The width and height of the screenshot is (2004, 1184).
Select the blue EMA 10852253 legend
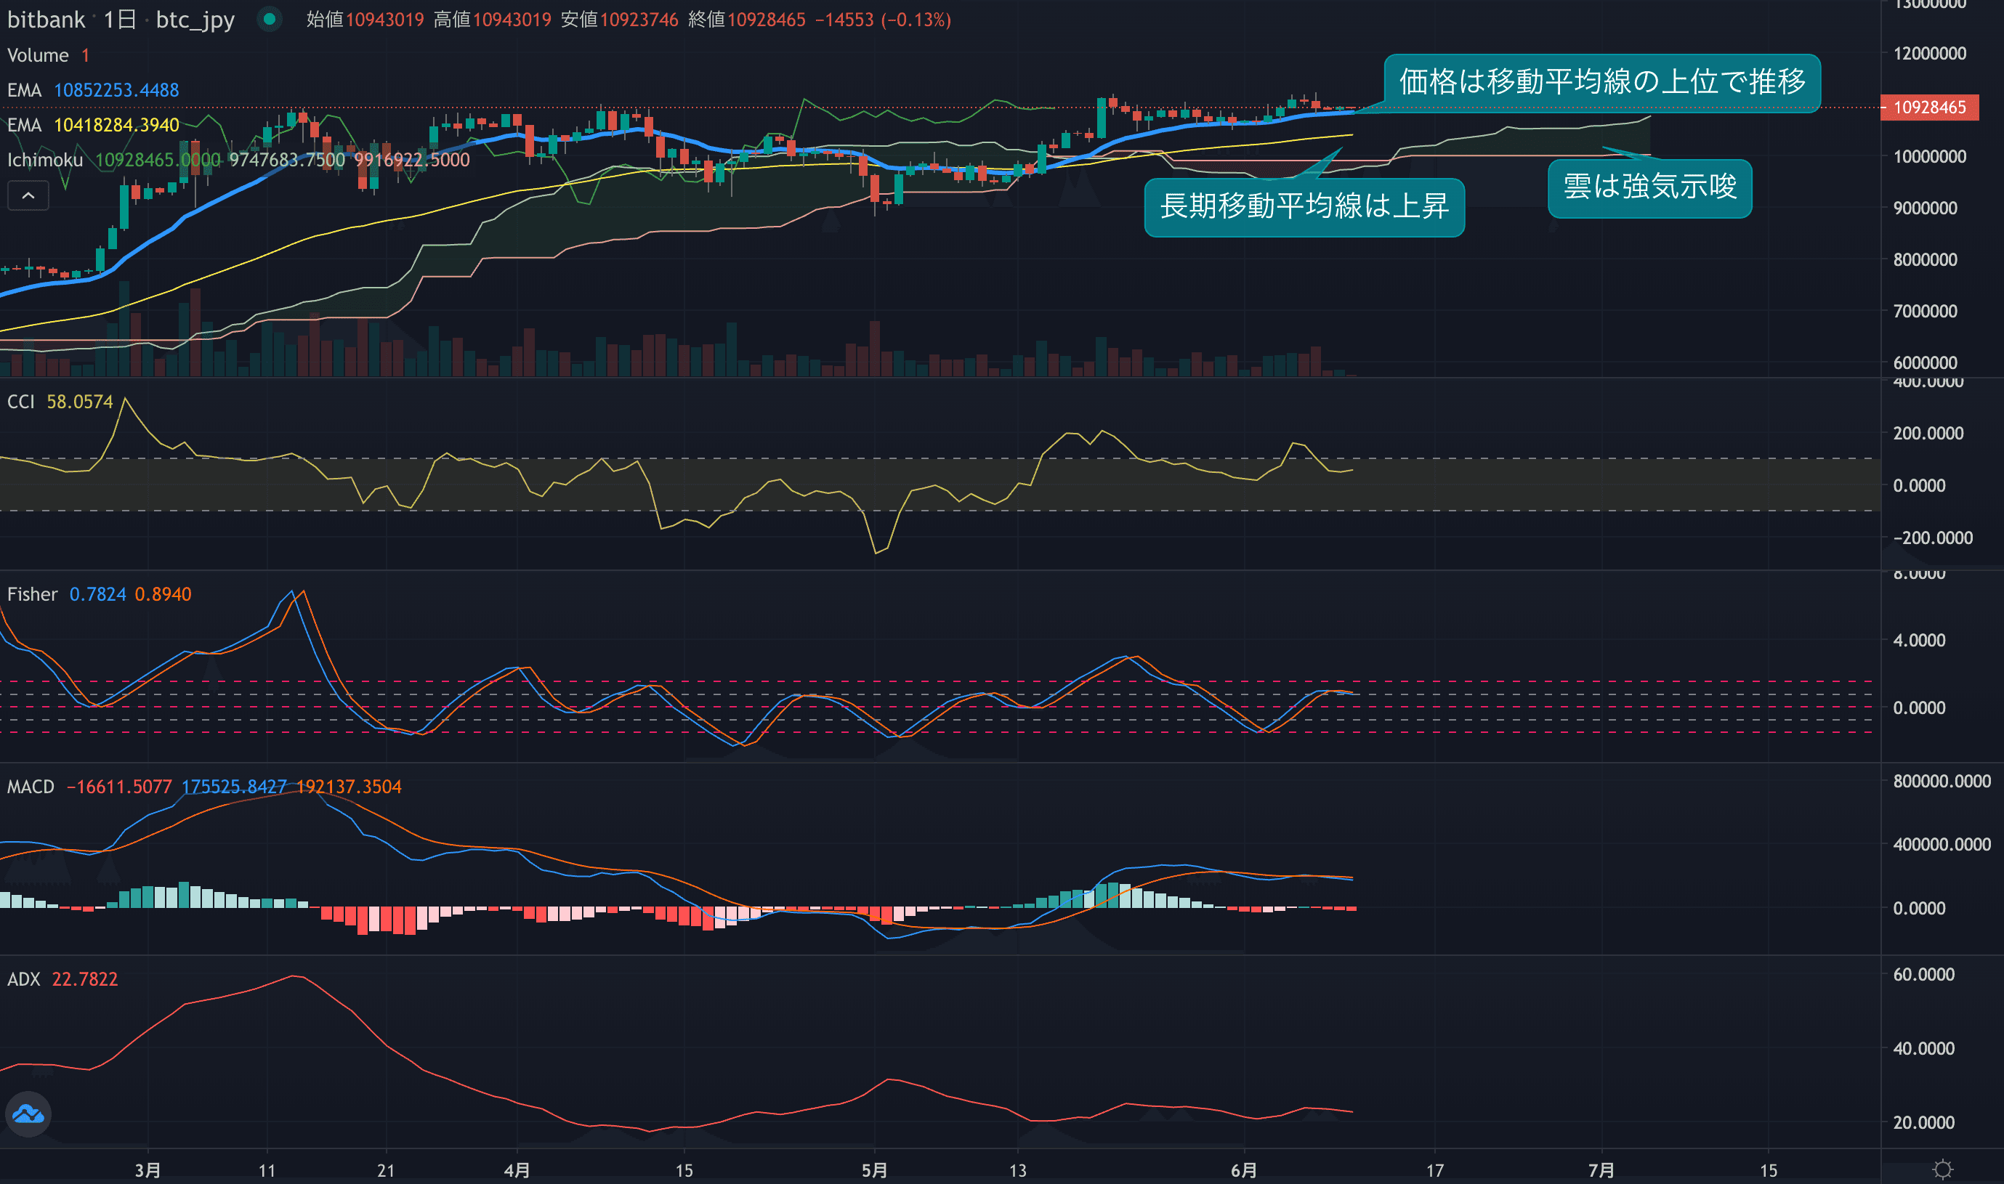[x=24, y=90]
